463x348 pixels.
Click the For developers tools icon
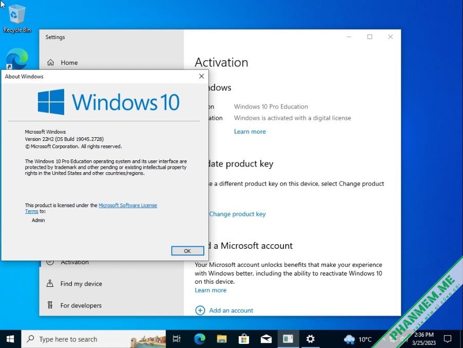coord(50,305)
